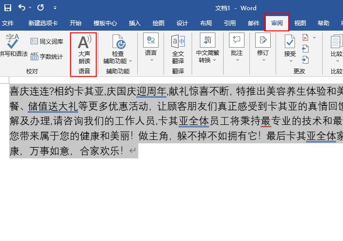Click the 批注 comment icon
The image size is (343, 241).
click(x=236, y=40)
